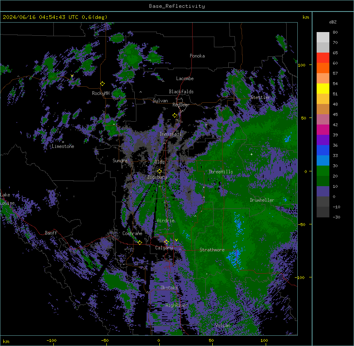Viewport: 354px width, 346px height.
Task: Click the white asterisk above Limestone
Action: tap(63, 142)
